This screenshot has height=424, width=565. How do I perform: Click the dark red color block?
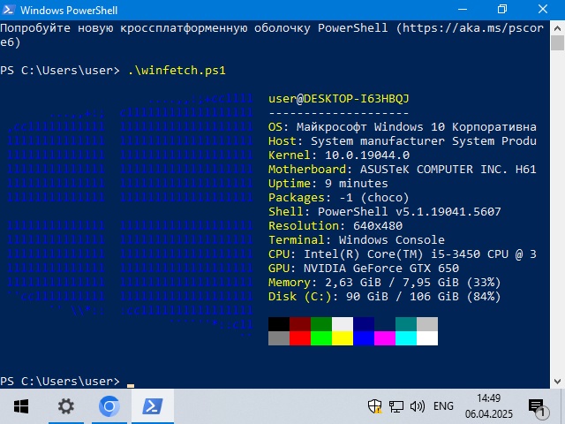(300, 324)
